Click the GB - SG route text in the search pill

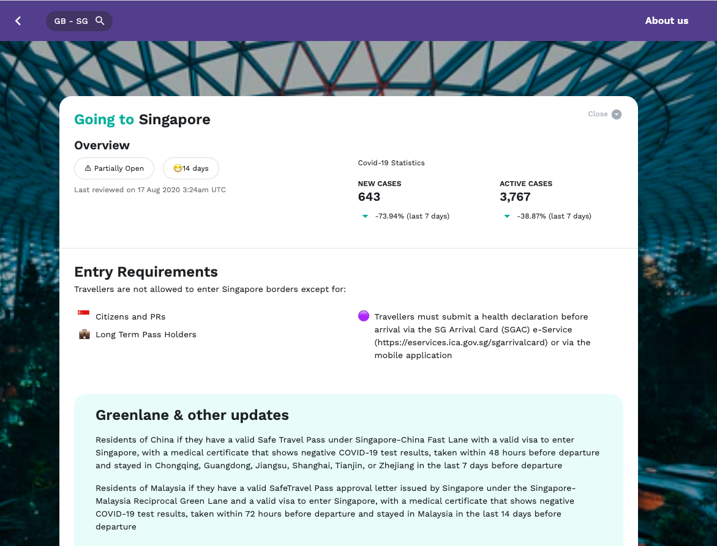click(x=71, y=21)
